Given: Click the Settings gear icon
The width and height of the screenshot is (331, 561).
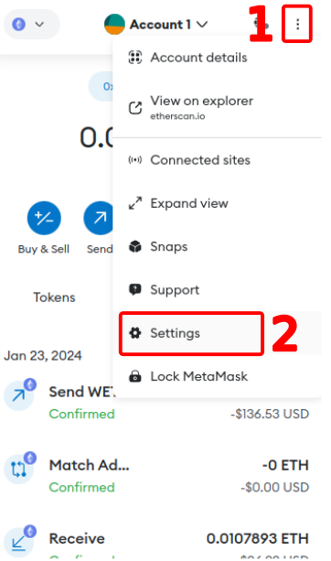Looking at the screenshot, I should 135,333.
